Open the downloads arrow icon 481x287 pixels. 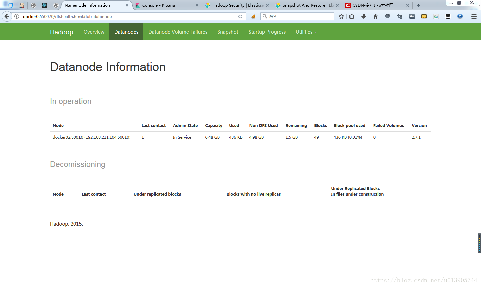coord(364,16)
